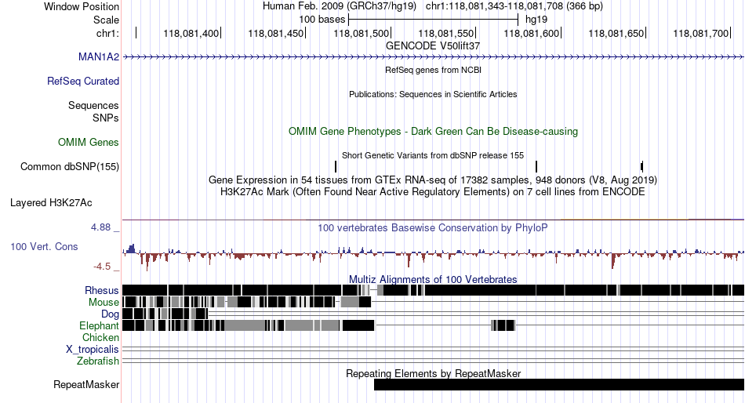745x403 pixels.
Task: Click the 4.88 PhyloP upper axis value
Action: coord(100,227)
